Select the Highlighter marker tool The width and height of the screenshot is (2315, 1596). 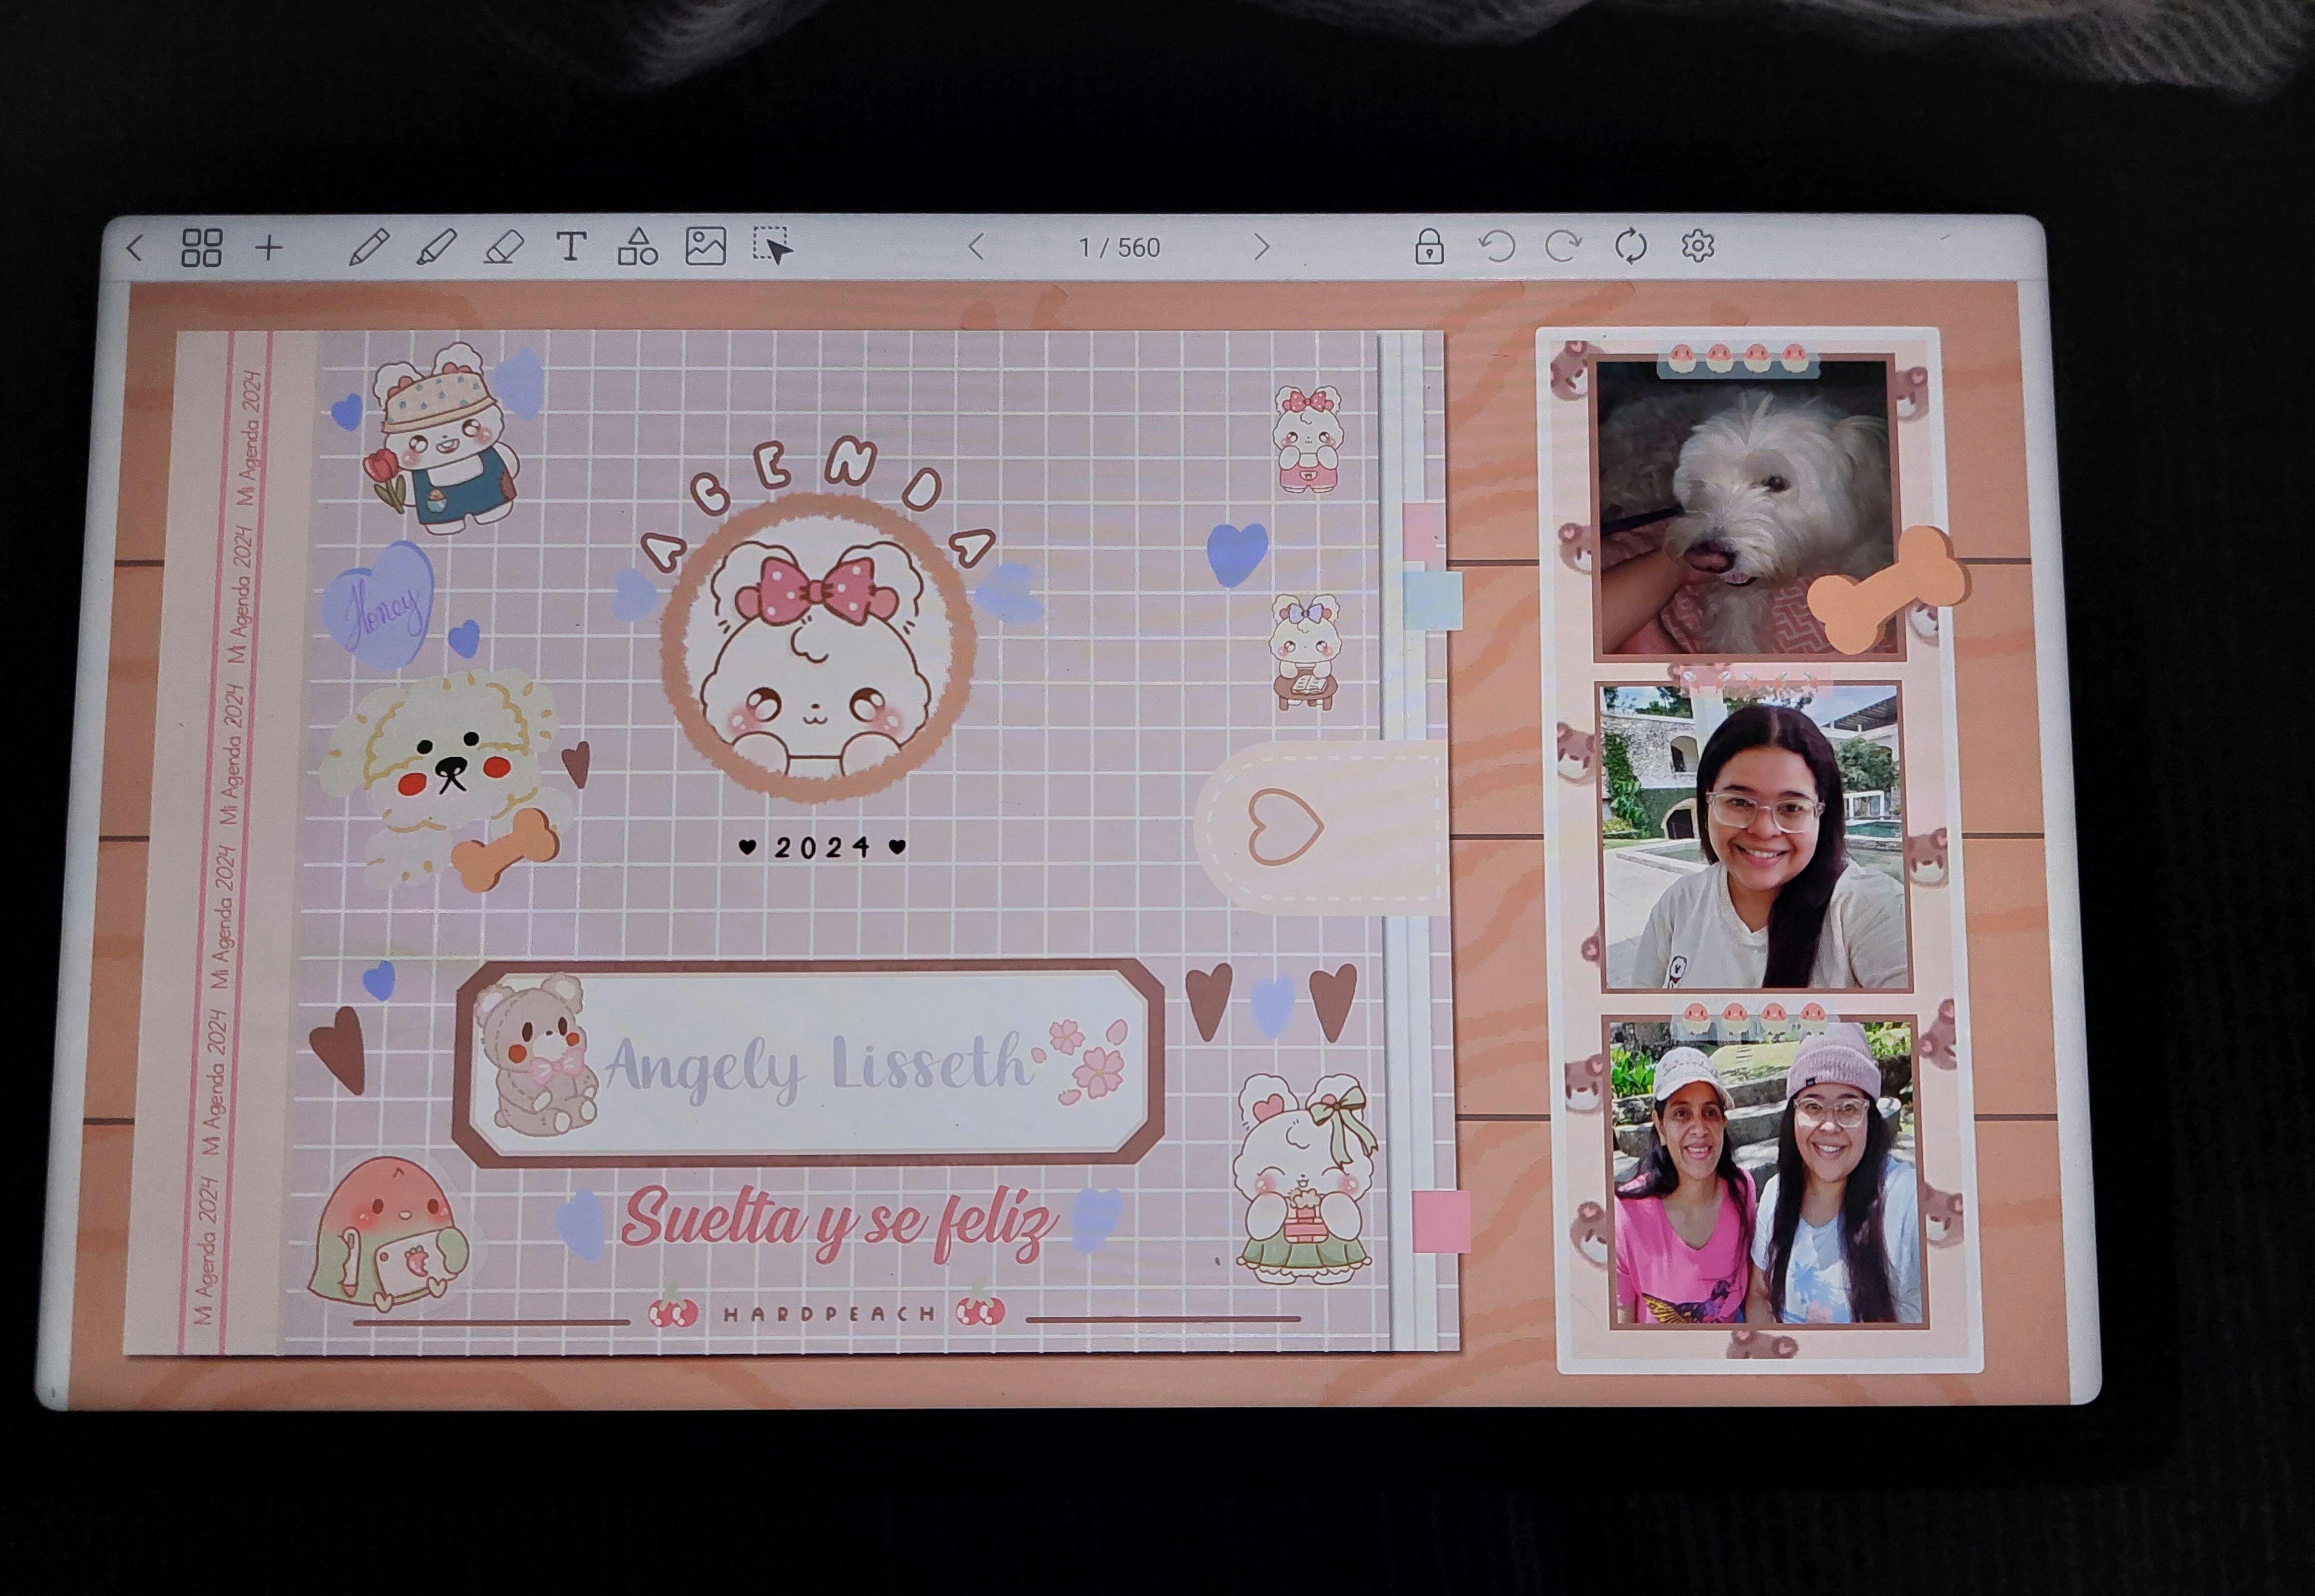coord(436,247)
